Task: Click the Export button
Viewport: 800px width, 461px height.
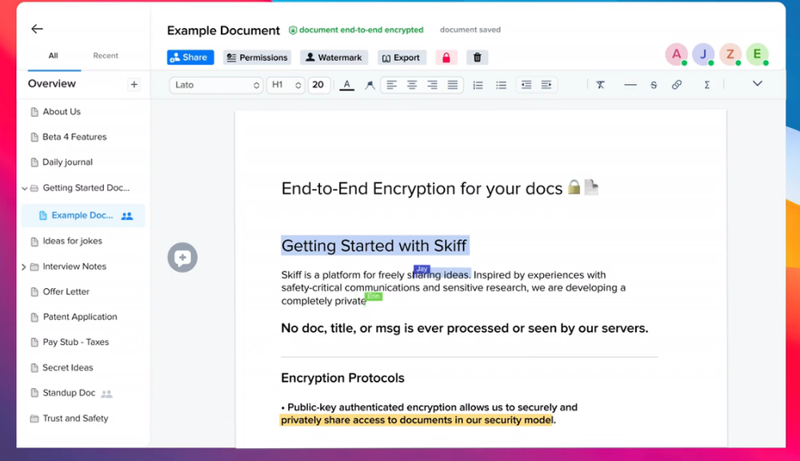Action: point(402,57)
